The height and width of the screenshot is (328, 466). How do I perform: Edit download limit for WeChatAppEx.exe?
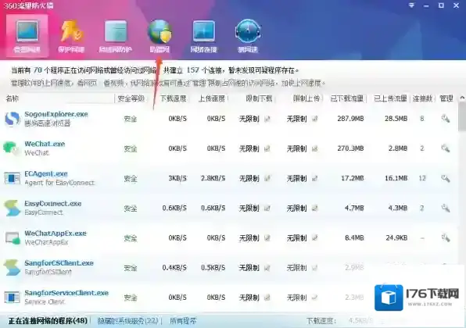(267, 237)
